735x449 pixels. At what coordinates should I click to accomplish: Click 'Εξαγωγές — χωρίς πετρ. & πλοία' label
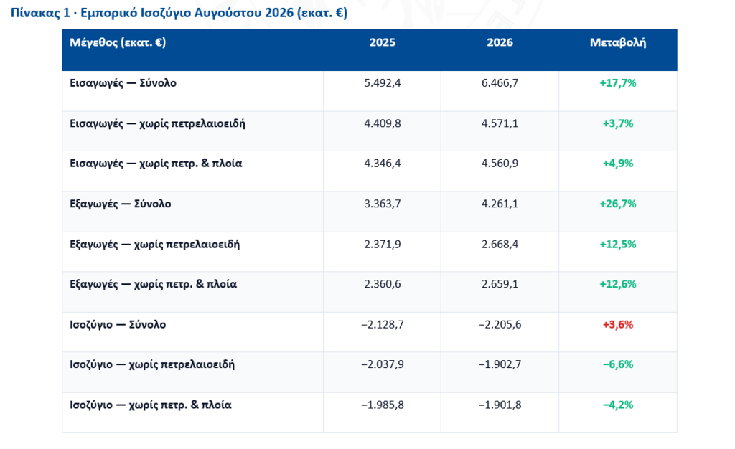coord(154,284)
